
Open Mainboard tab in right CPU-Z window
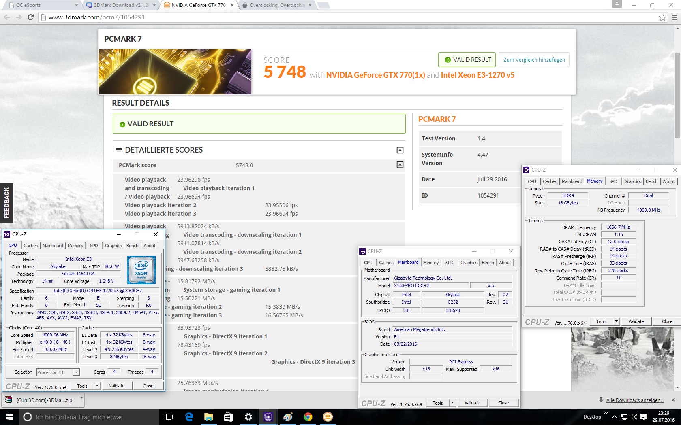[572, 181]
